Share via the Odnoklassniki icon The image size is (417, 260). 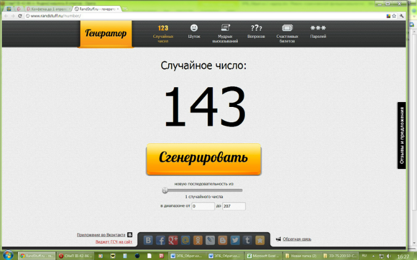(198, 240)
